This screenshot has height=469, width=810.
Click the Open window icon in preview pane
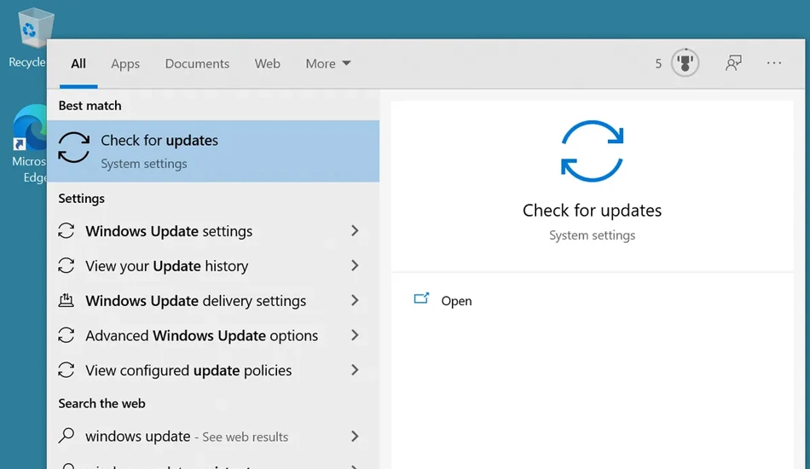click(421, 298)
